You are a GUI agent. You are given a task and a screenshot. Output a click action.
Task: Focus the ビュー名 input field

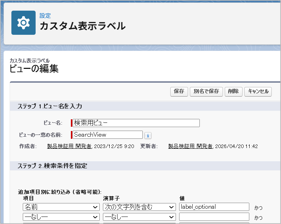tap(136, 123)
